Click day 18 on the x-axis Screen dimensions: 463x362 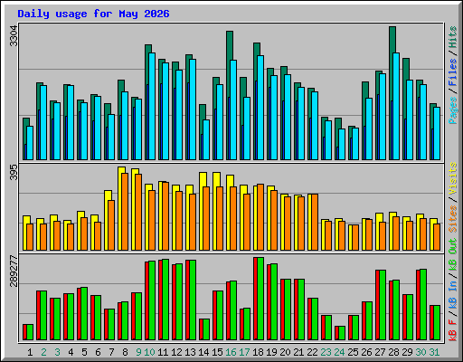[x=258, y=352]
